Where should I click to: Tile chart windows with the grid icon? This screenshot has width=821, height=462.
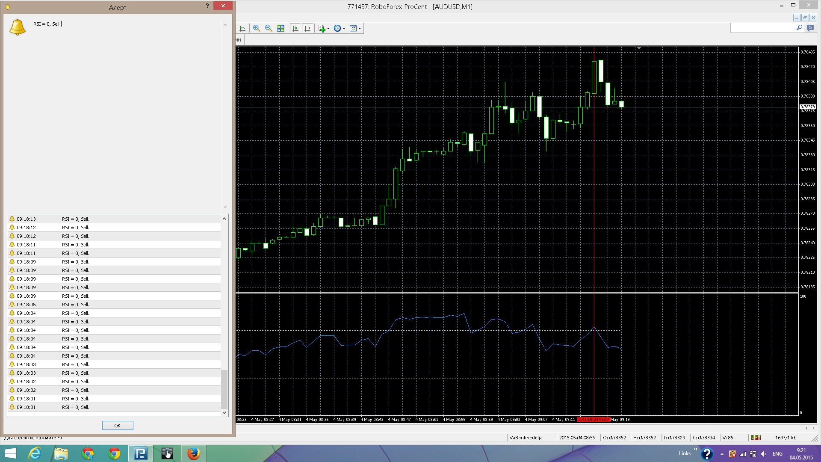pos(281,28)
